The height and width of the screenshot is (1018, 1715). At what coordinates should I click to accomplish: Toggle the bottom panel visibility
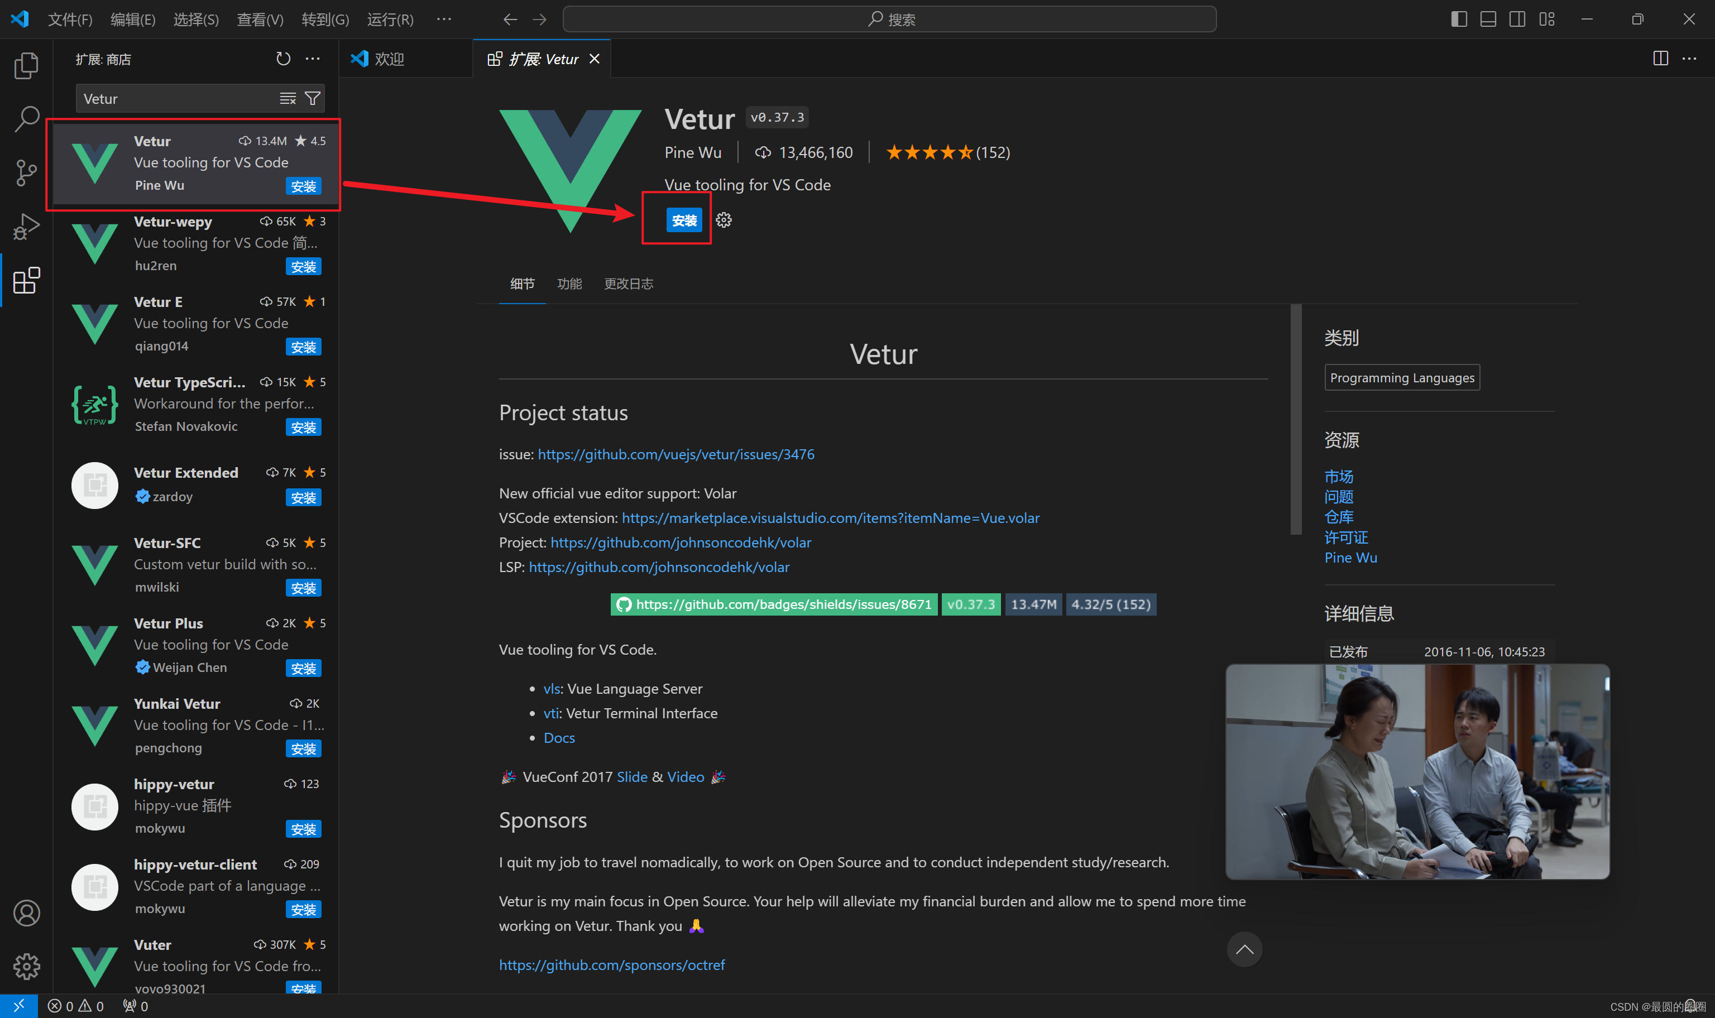pyautogui.click(x=1487, y=18)
